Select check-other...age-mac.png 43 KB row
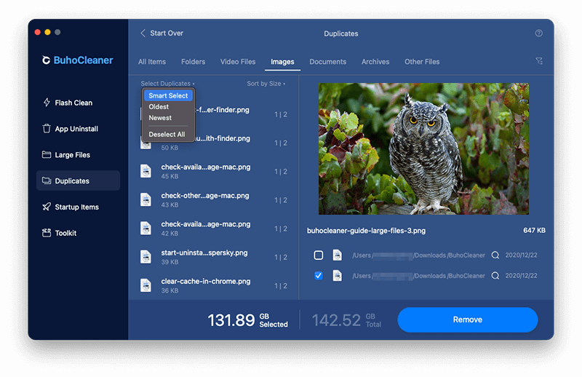 coord(214,200)
